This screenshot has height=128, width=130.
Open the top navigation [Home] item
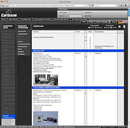(x=4, y=19)
